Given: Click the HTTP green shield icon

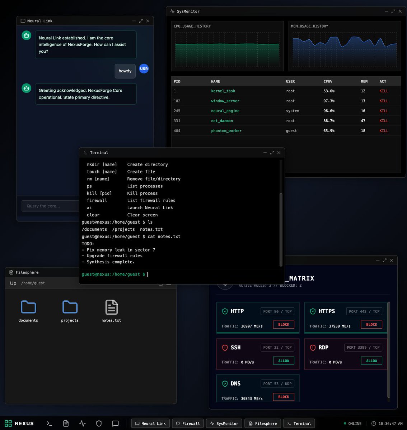Looking at the screenshot, I should click(x=225, y=311).
